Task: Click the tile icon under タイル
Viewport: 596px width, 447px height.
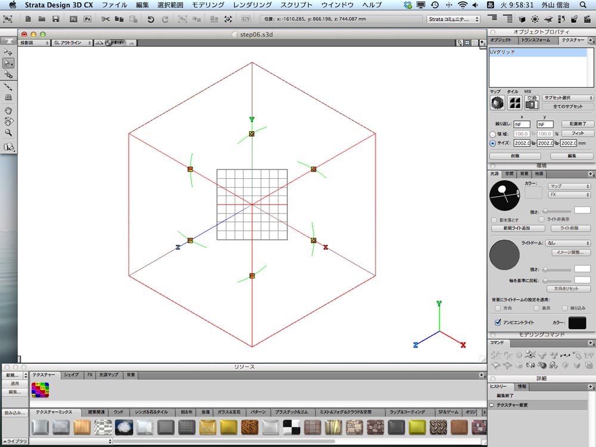Action: point(515,103)
